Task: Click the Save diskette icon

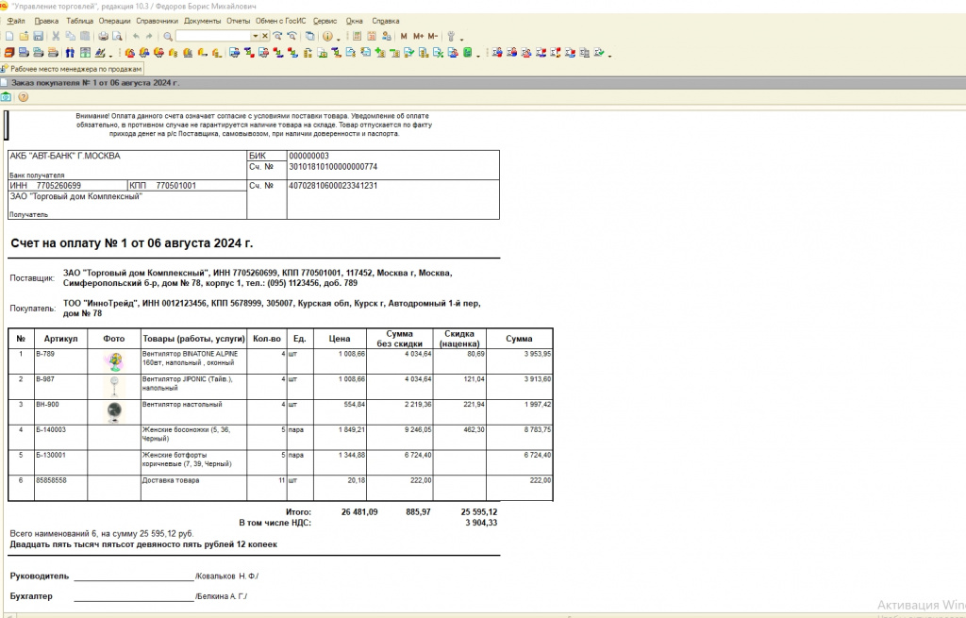Action: 39,36
